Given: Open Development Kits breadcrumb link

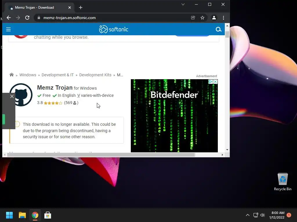Looking at the screenshot, I should pyautogui.click(x=95, y=75).
